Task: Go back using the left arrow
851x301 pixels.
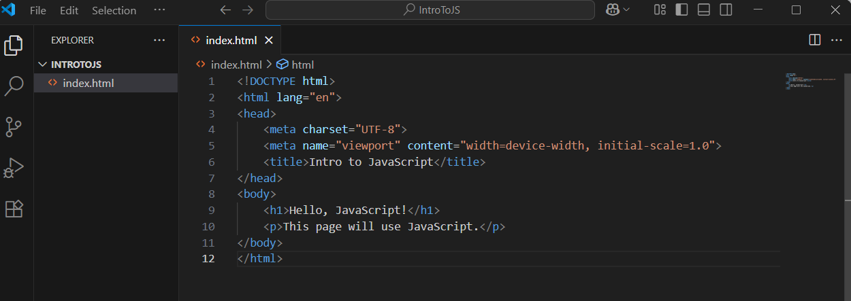Action: (225, 10)
